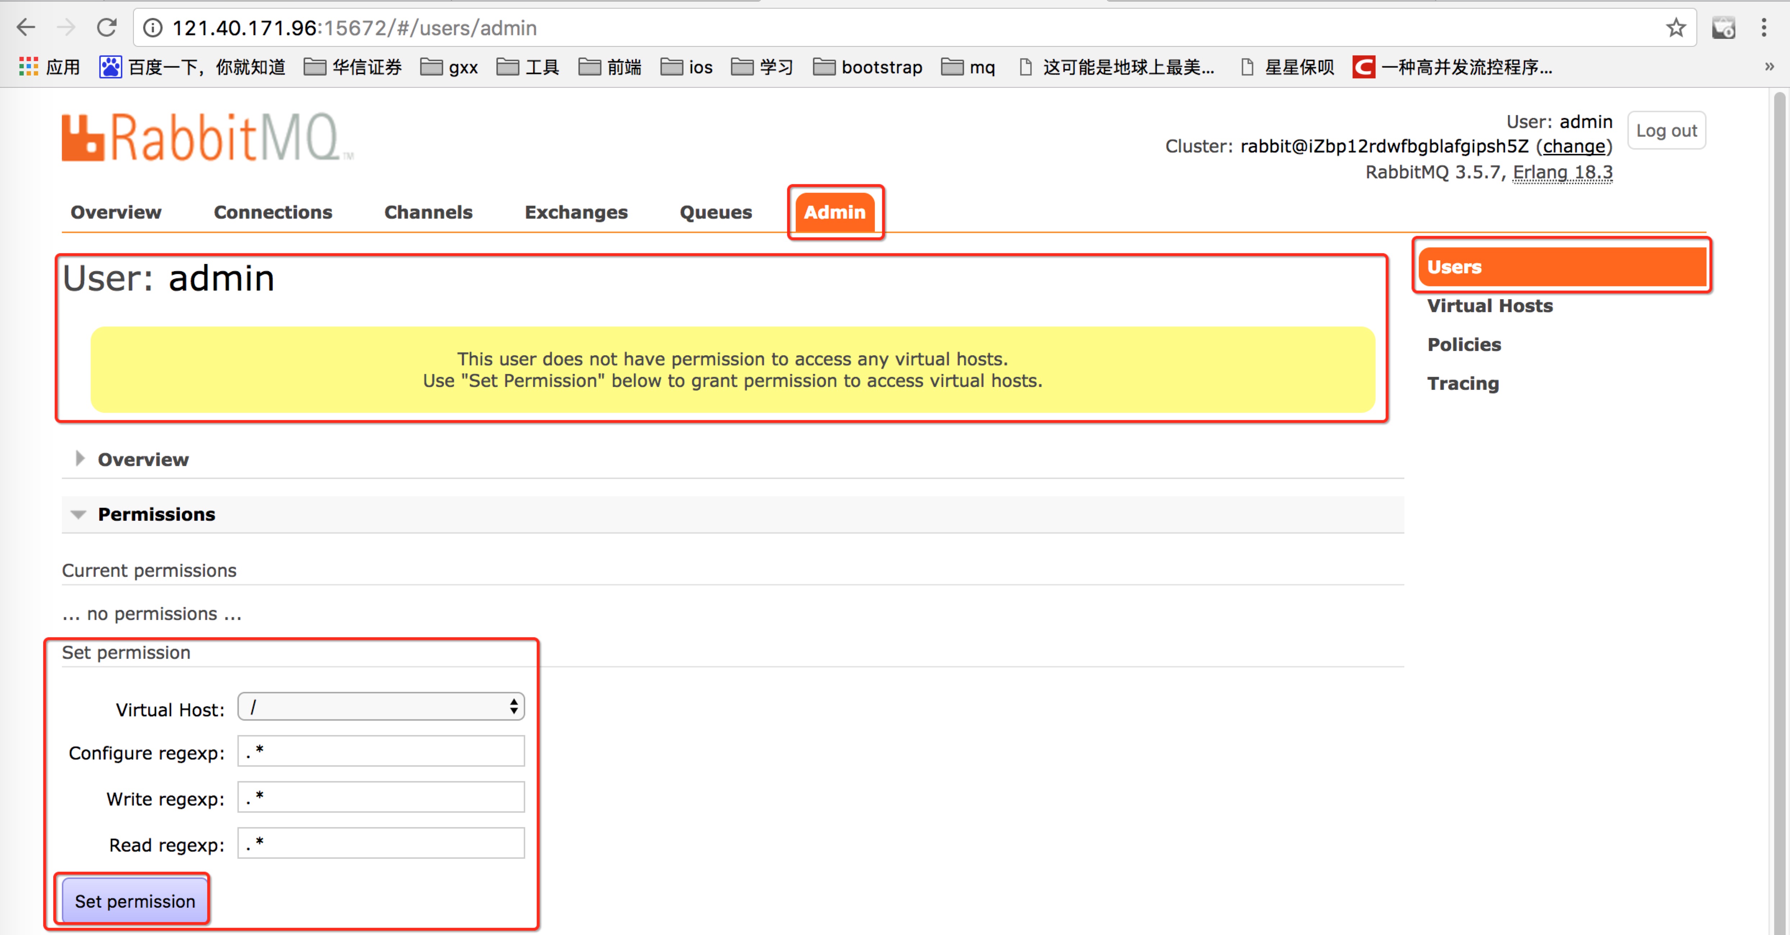Open the 应用 apps shortcut
1790x935 pixels.
(49, 67)
